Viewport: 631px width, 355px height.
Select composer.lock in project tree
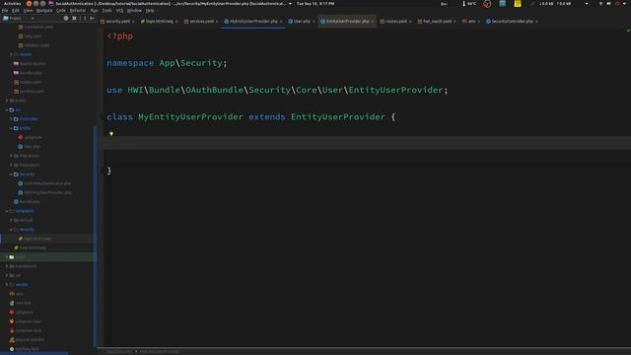point(26,330)
